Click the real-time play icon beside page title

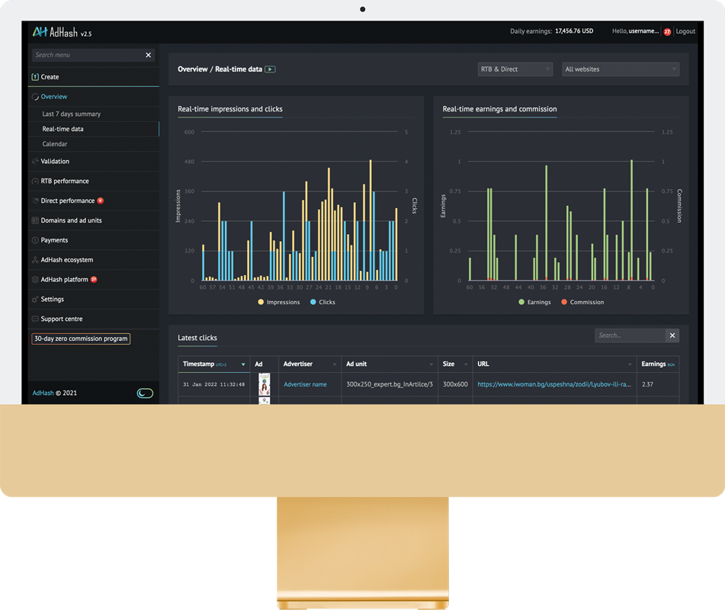pos(270,69)
